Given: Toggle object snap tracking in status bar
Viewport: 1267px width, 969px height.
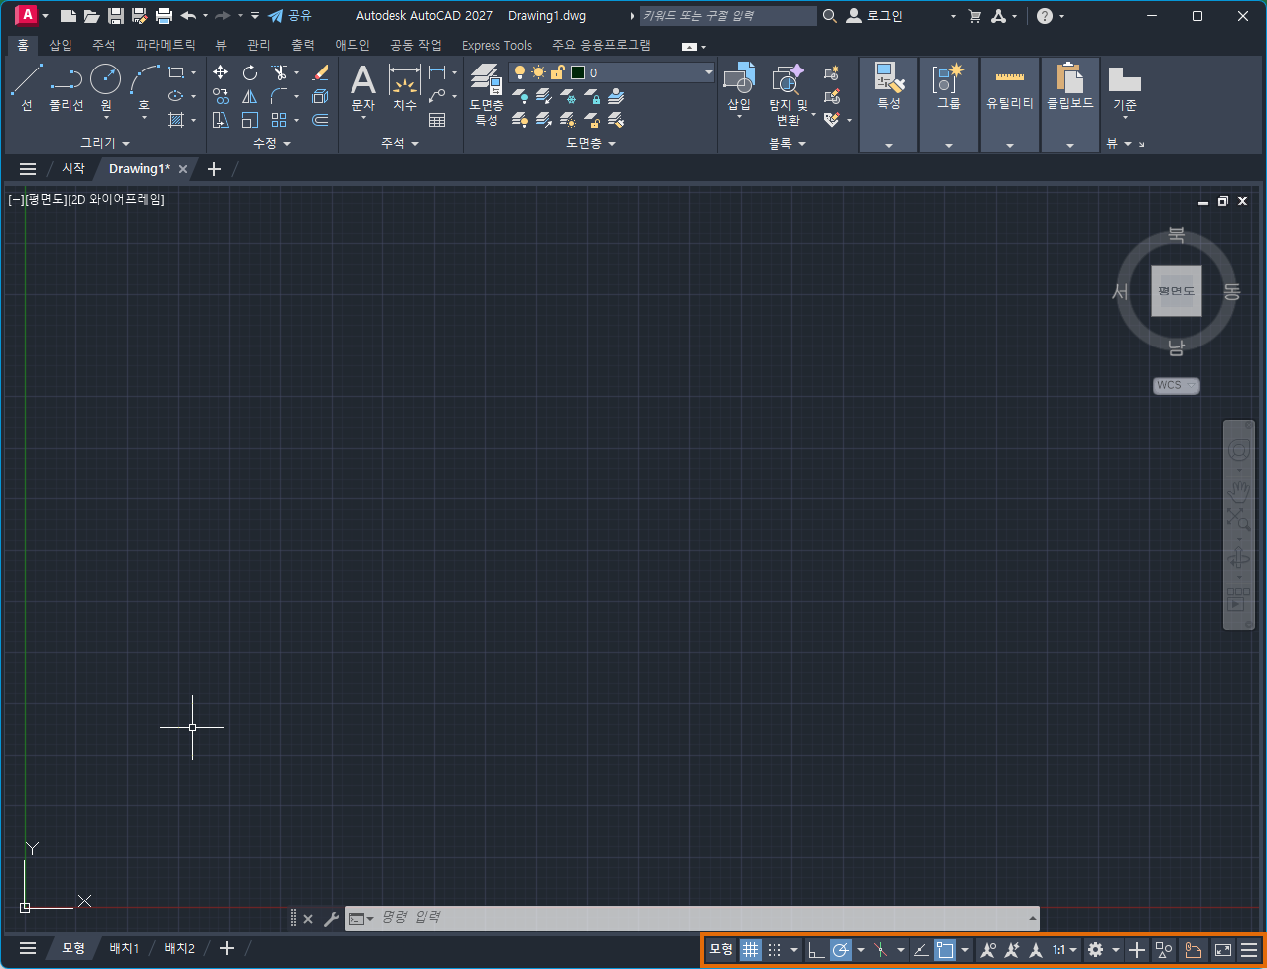Looking at the screenshot, I should 921,950.
